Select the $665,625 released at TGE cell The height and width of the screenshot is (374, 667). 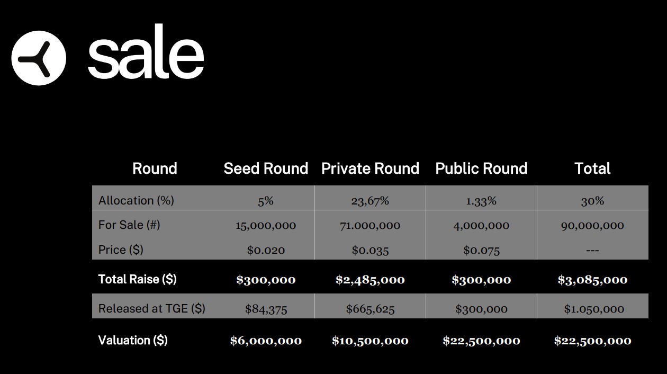click(x=370, y=309)
